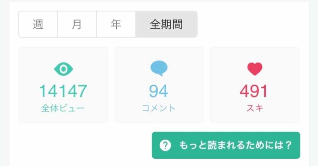This screenshot has height=166, width=318.
Task: Select the 年 (year) period tab
Action: tap(116, 24)
